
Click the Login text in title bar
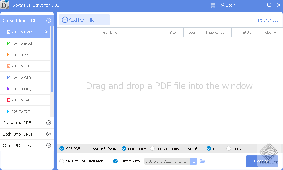tap(230, 5)
